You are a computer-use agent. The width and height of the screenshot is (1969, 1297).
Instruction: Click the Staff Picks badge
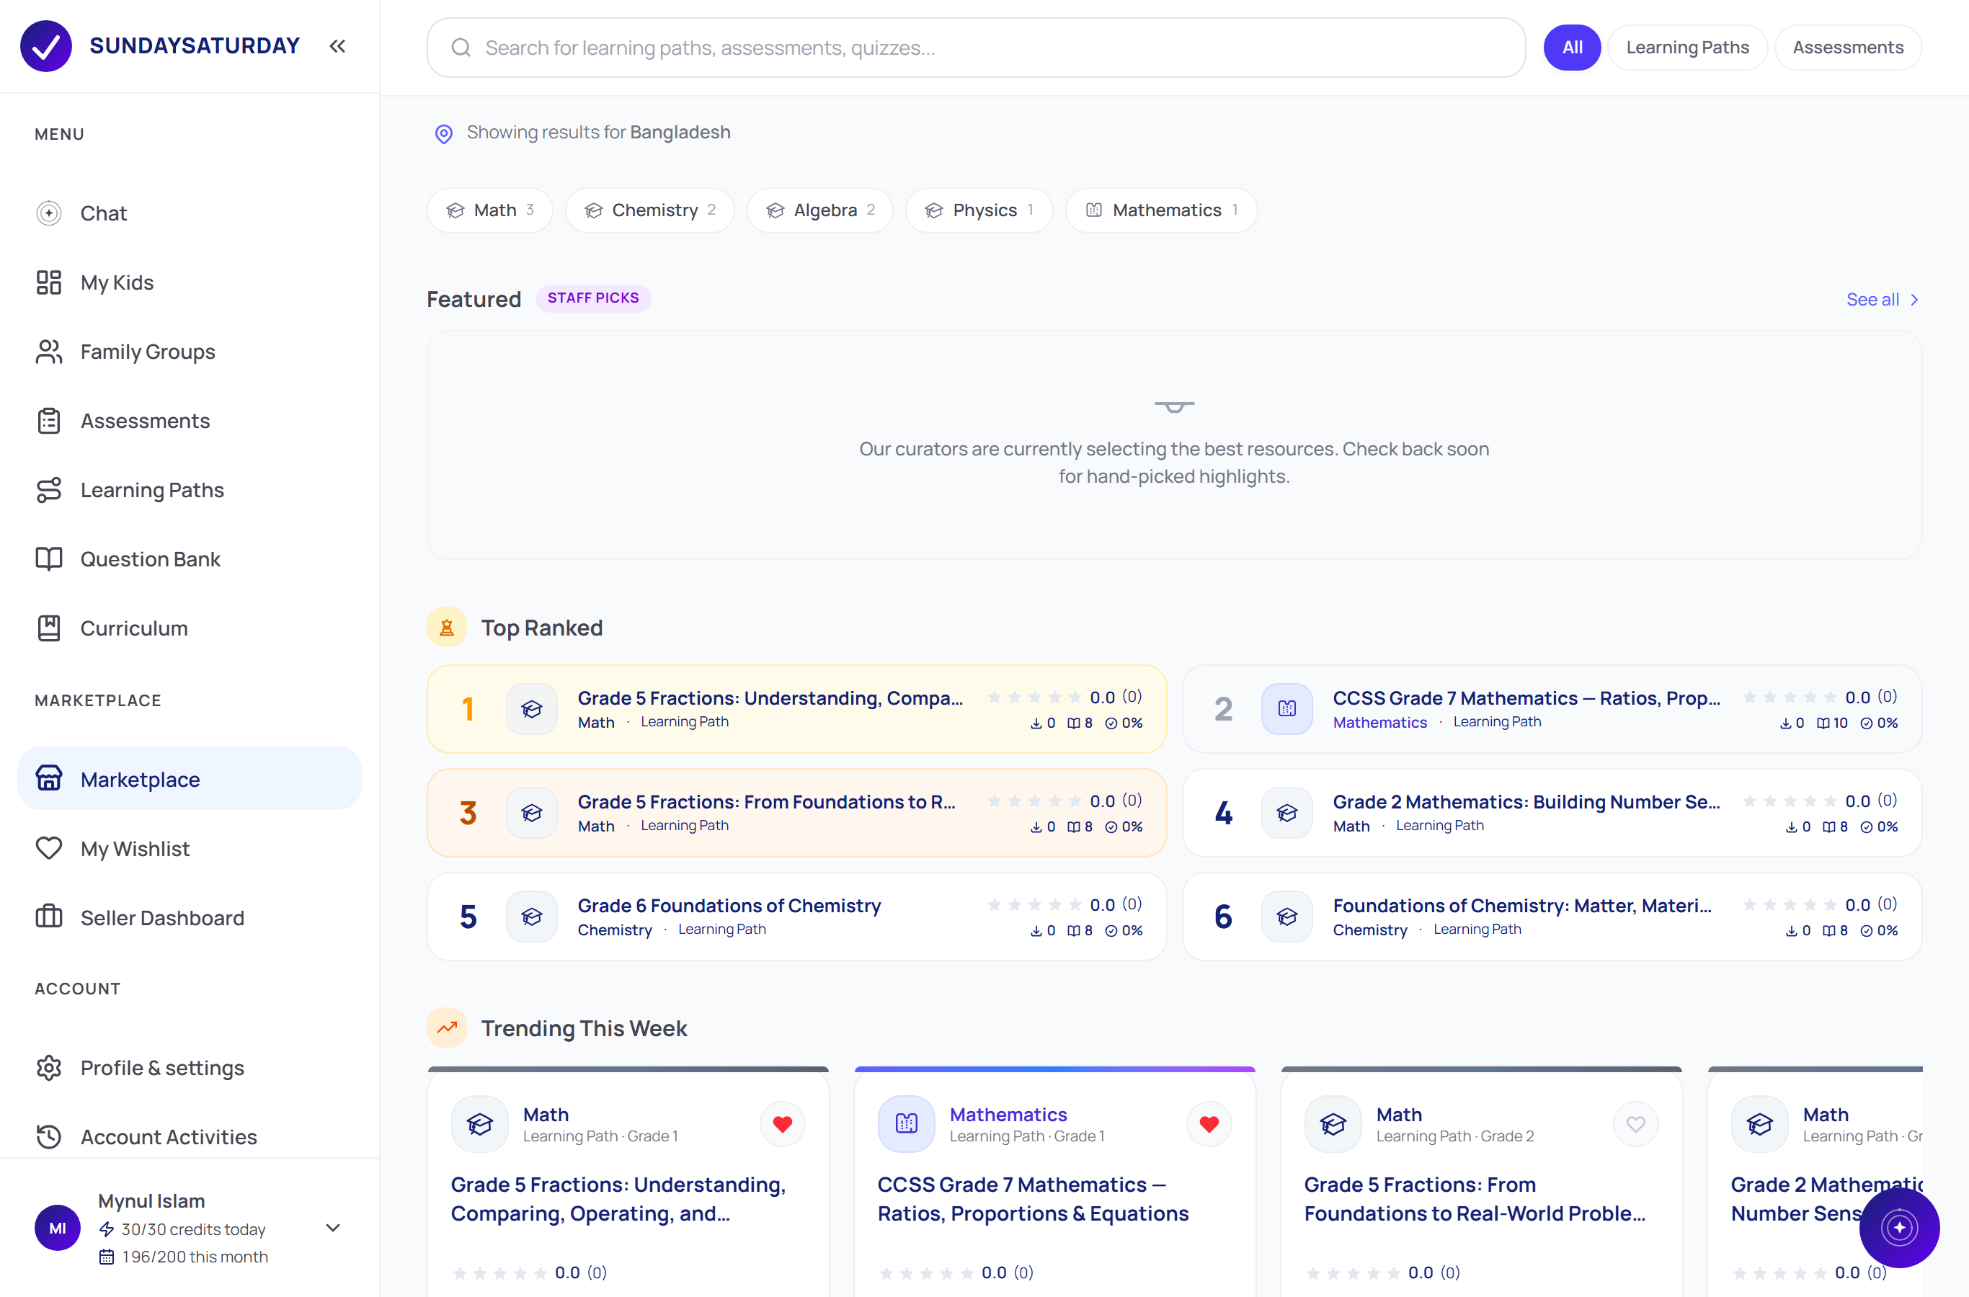click(x=593, y=298)
